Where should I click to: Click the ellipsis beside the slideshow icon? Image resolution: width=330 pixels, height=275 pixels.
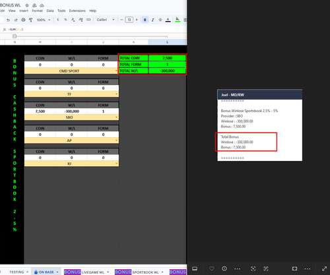(x=308, y=268)
